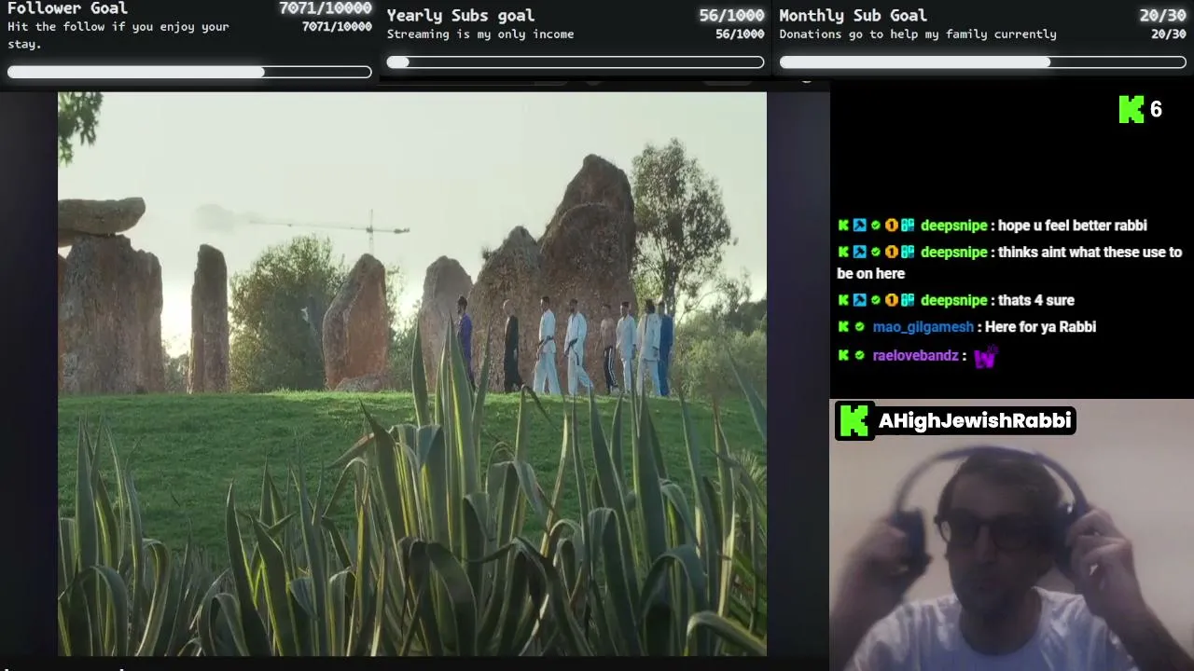Click "Donations go to help my family currently"
Viewport: 1194px width, 671px height.
tap(918, 34)
